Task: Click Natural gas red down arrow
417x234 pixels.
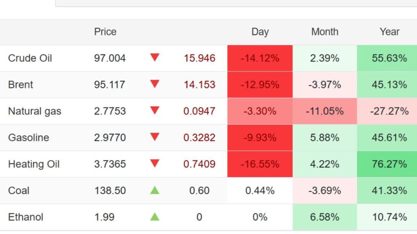Action: (x=154, y=110)
